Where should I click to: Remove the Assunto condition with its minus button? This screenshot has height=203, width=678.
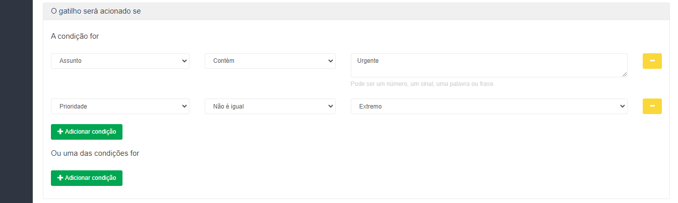click(x=652, y=61)
